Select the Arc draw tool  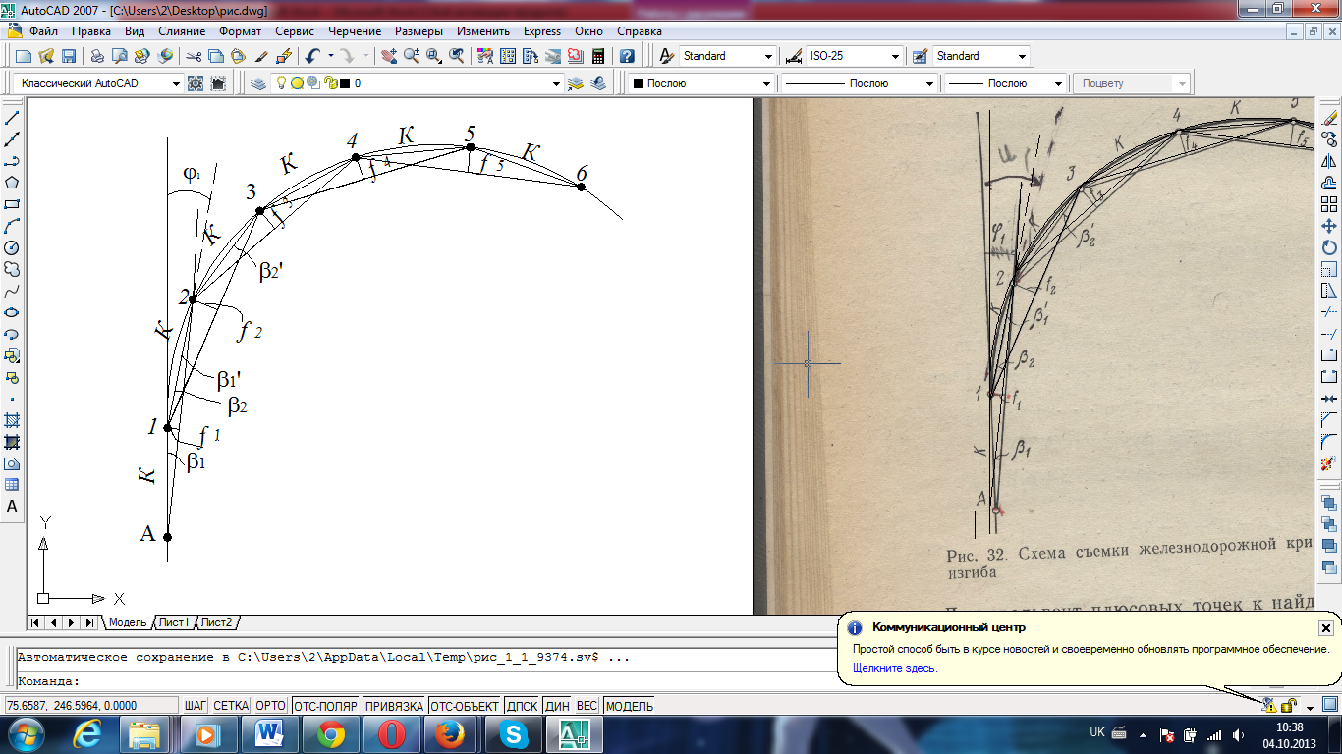tap(13, 226)
